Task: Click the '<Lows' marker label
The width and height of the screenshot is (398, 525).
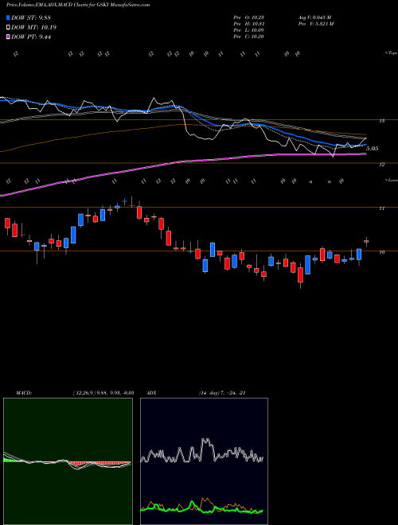Action: (391, 180)
